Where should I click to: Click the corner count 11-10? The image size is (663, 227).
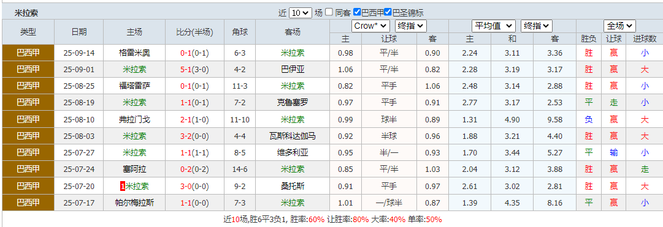pyautogui.click(x=240, y=119)
